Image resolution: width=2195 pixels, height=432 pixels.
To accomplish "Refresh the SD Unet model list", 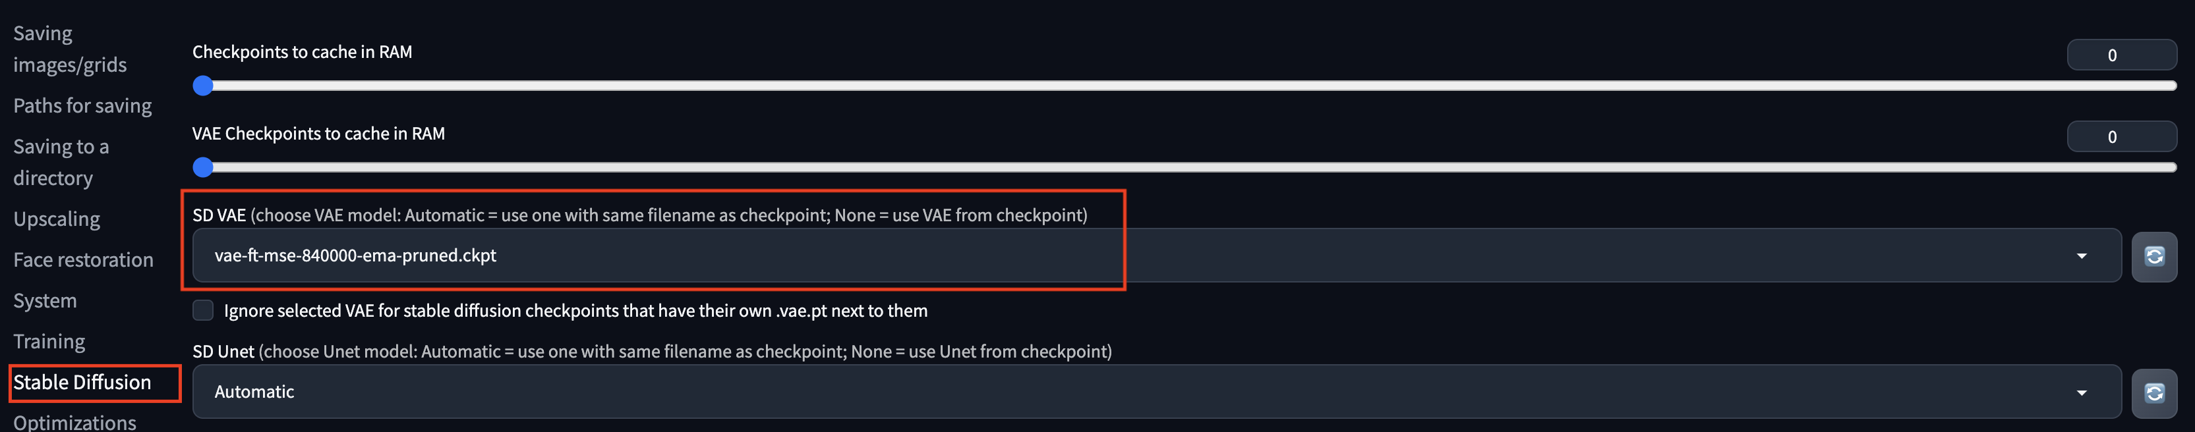I will (2154, 392).
